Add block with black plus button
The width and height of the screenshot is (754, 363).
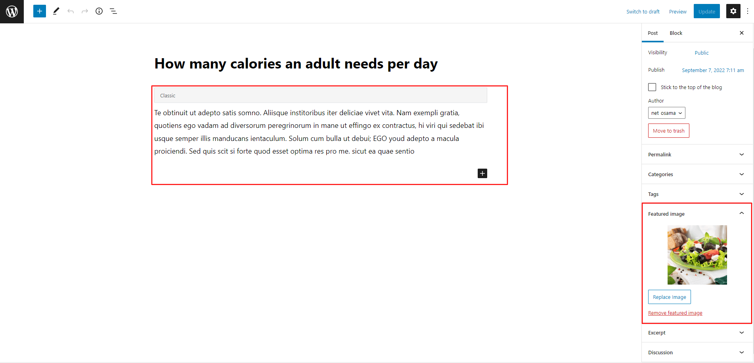(x=482, y=173)
